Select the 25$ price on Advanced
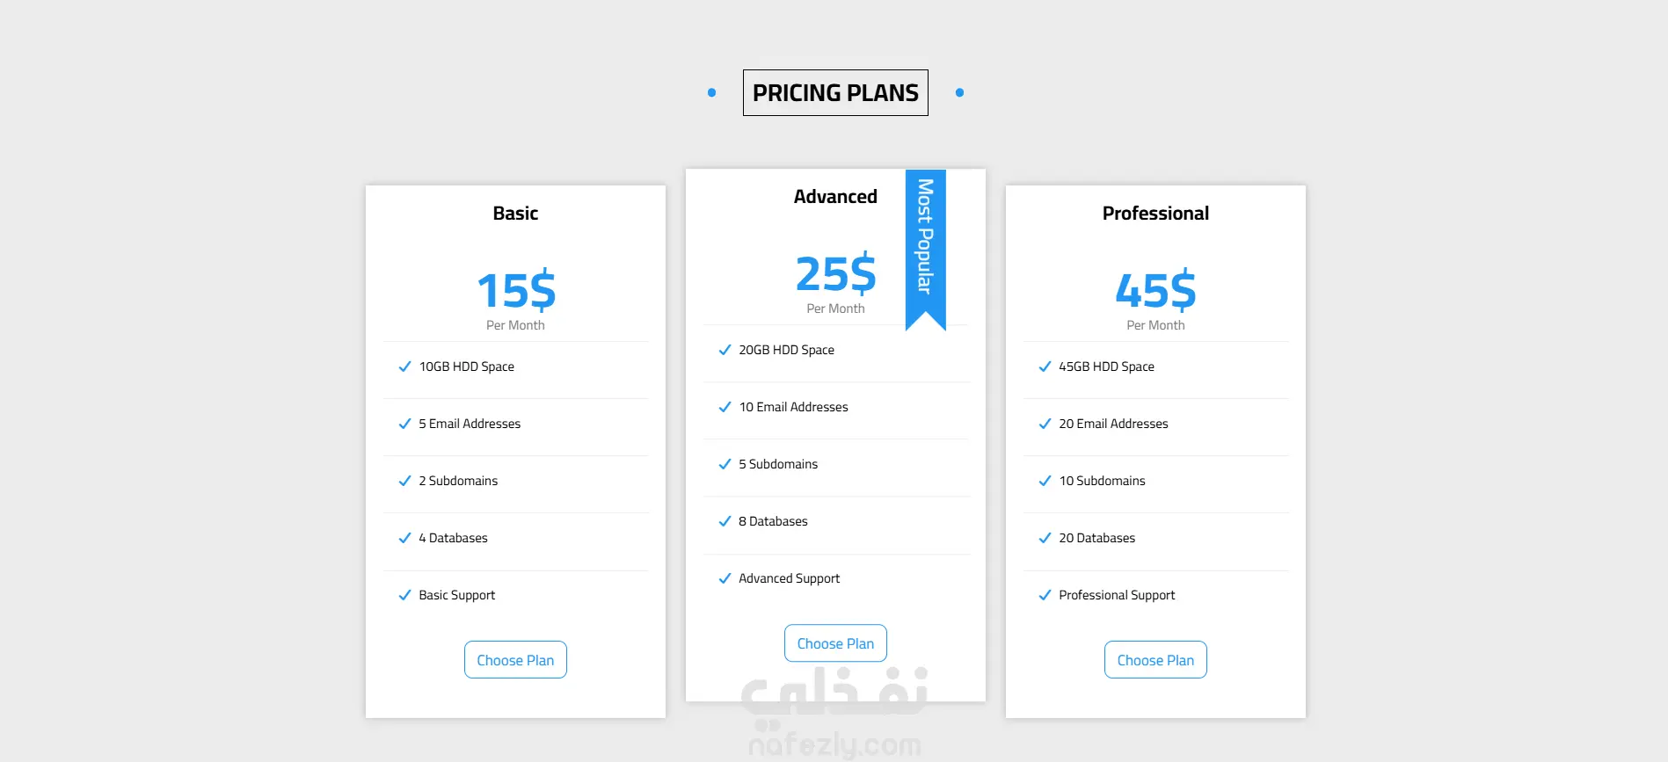1668x762 pixels. click(x=835, y=273)
